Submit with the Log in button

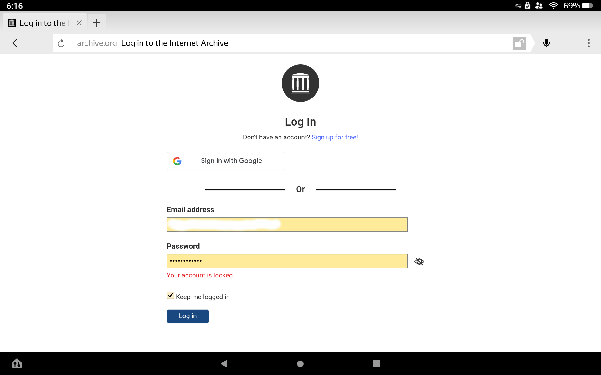[188, 316]
